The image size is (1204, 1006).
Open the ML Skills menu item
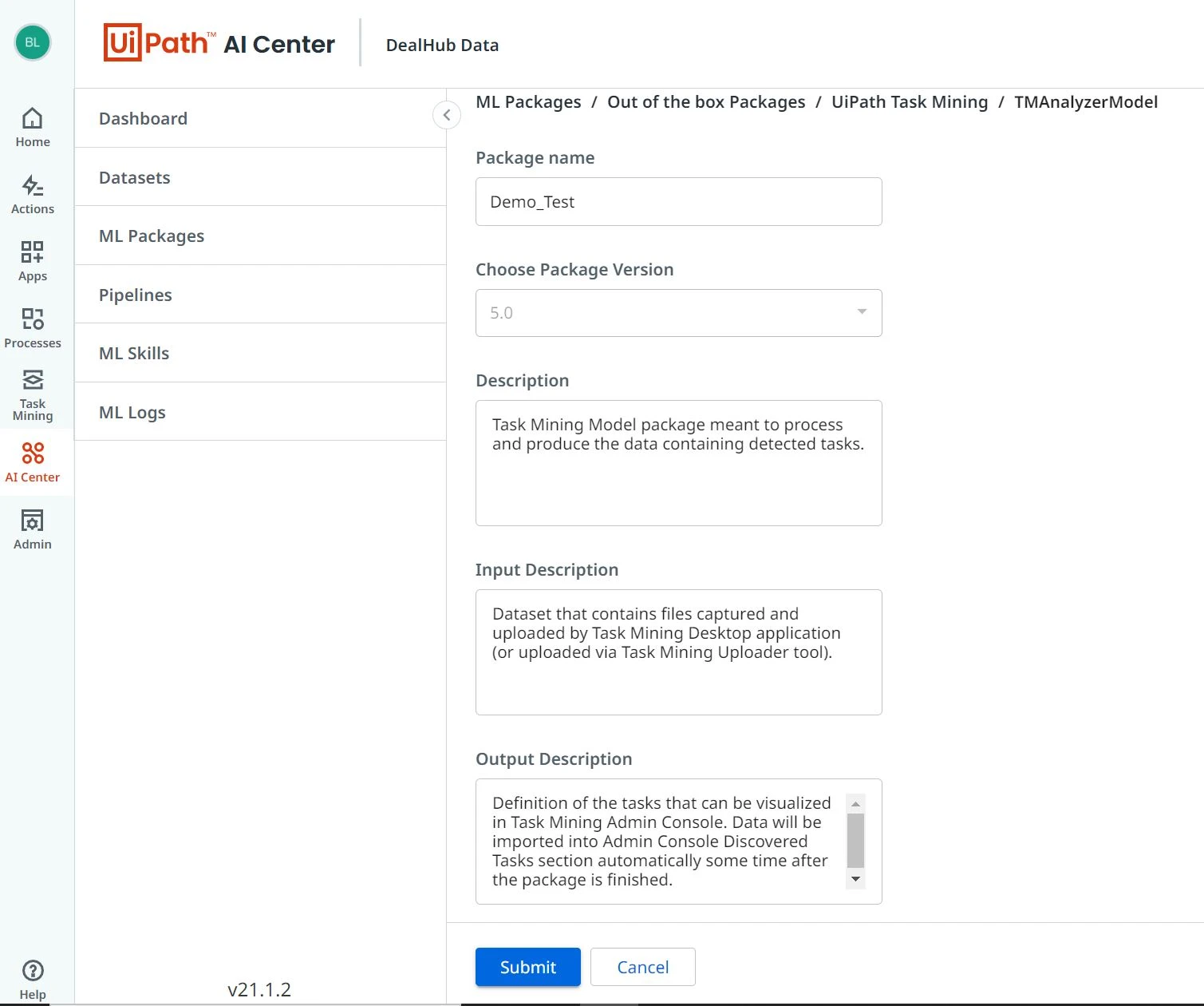point(260,353)
